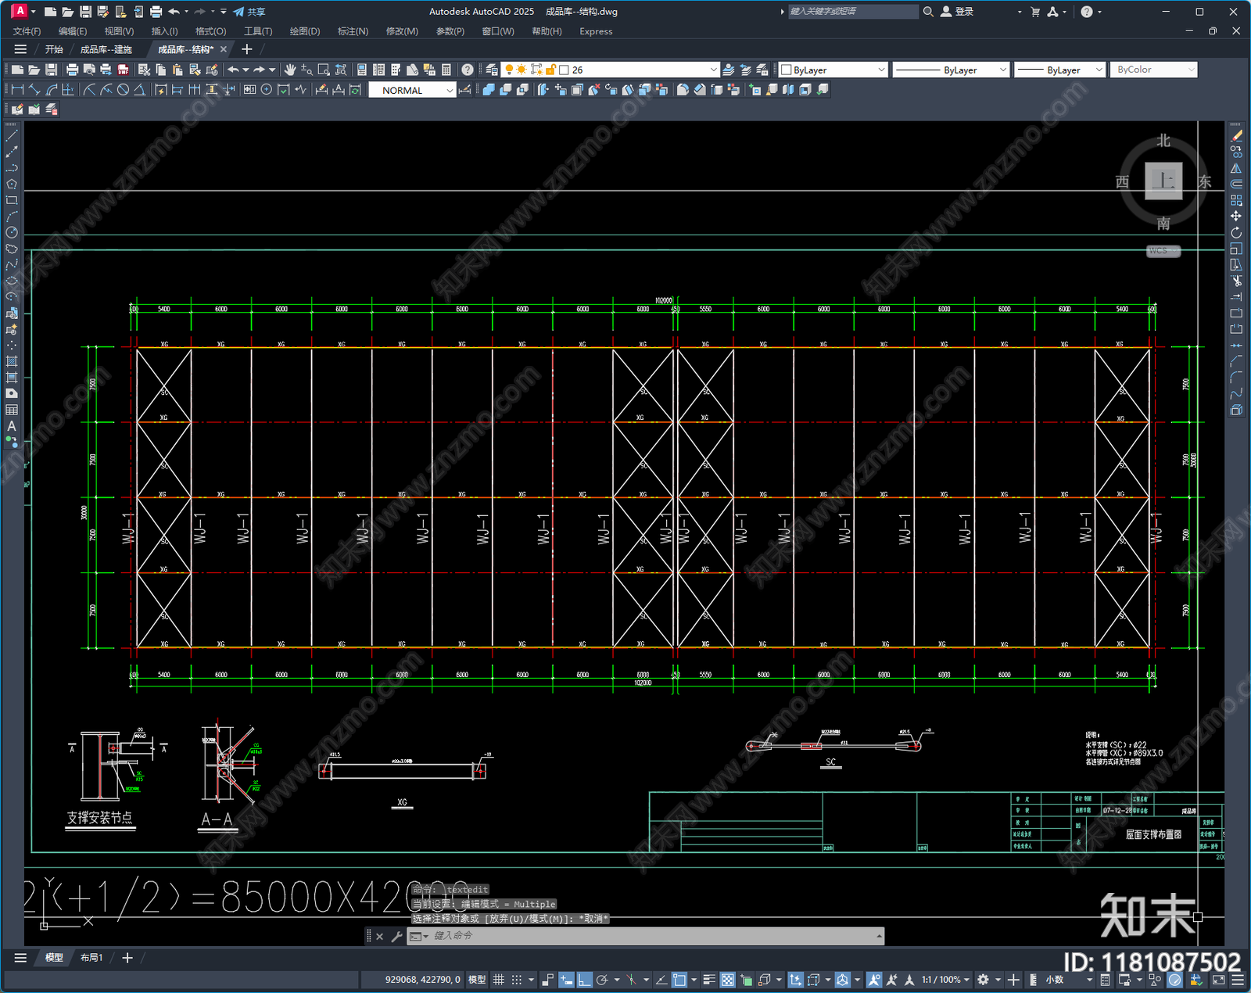Open the Autodesk App Store cart icon
The image size is (1251, 993).
(x=1035, y=12)
